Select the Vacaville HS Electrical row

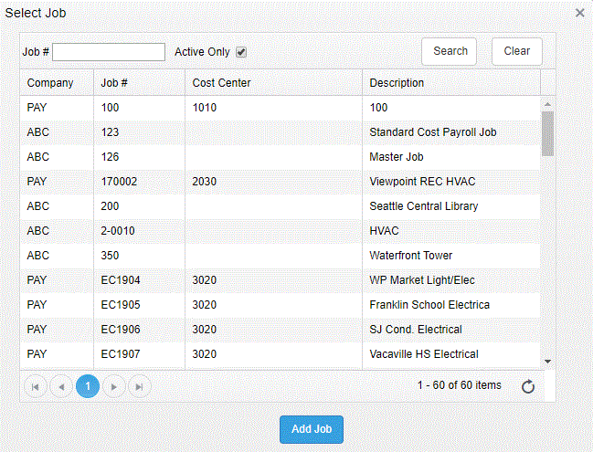(x=280, y=354)
